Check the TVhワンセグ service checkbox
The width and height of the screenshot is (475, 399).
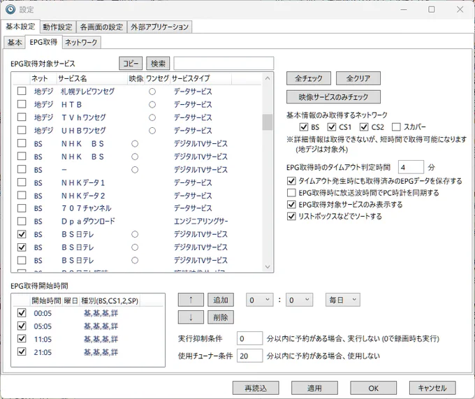click(22, 117)
